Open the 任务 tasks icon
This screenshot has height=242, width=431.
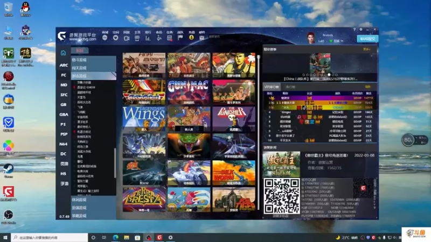click(x=170, y=38)
